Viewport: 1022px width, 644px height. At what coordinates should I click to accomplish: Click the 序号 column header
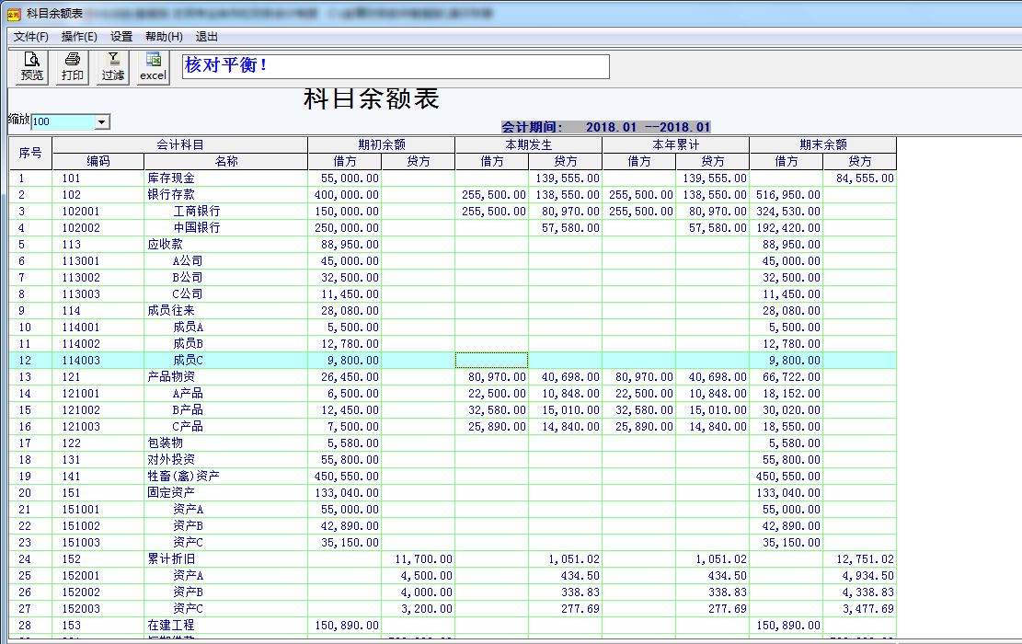click(30, 153)
